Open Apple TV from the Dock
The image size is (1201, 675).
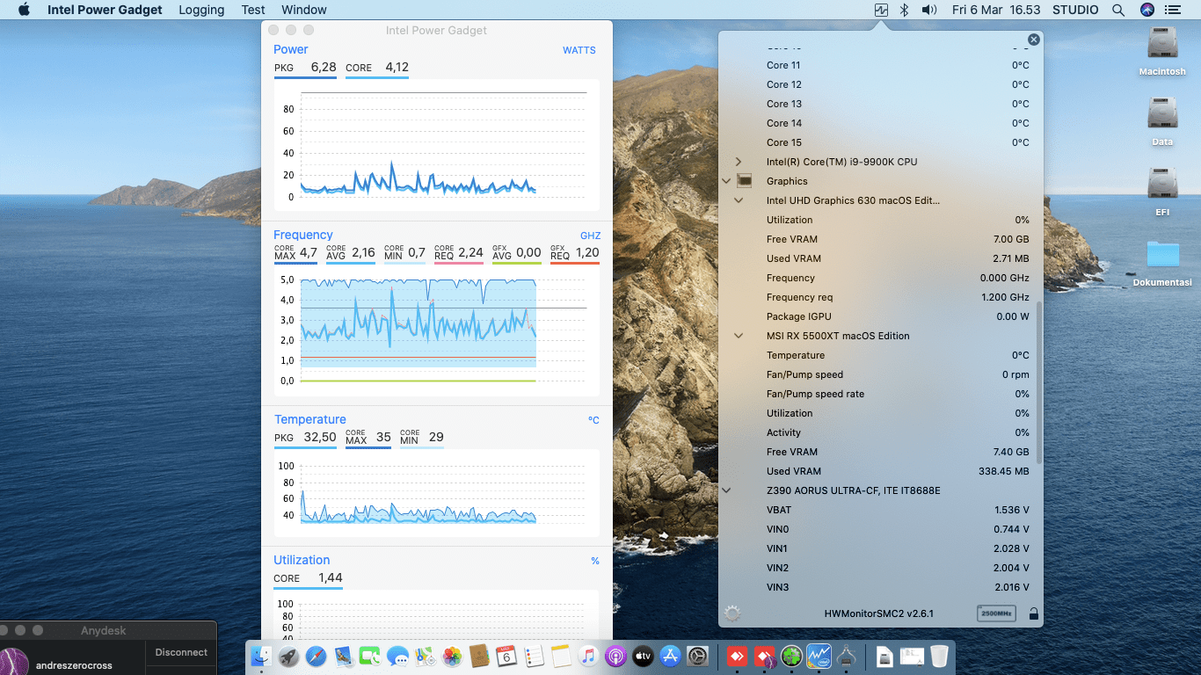pos(643,656)
